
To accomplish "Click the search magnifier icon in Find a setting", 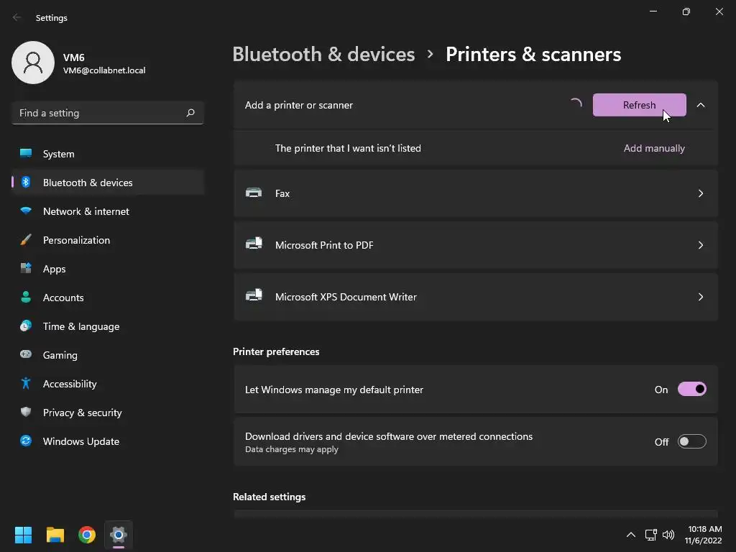I will pos(190,113).
